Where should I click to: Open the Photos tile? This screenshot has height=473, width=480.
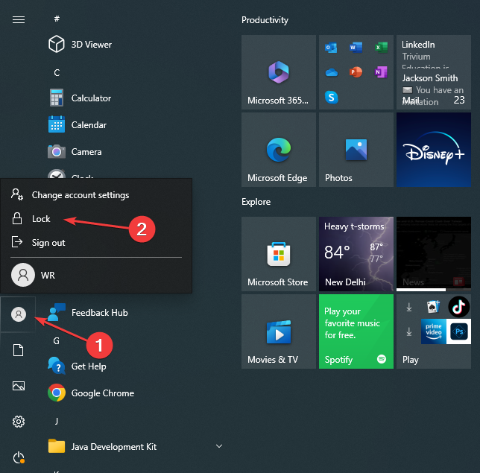pyautogui.click(x=356, y=150)
